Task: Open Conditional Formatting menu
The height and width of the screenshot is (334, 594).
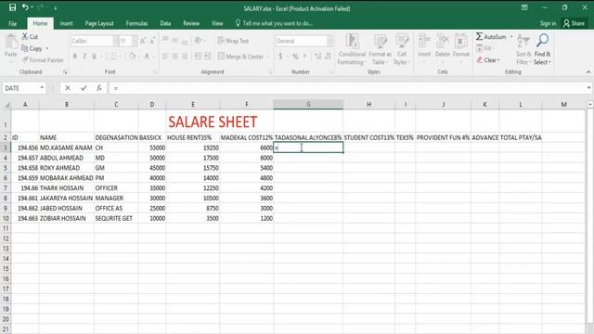Action: point(352,49)
